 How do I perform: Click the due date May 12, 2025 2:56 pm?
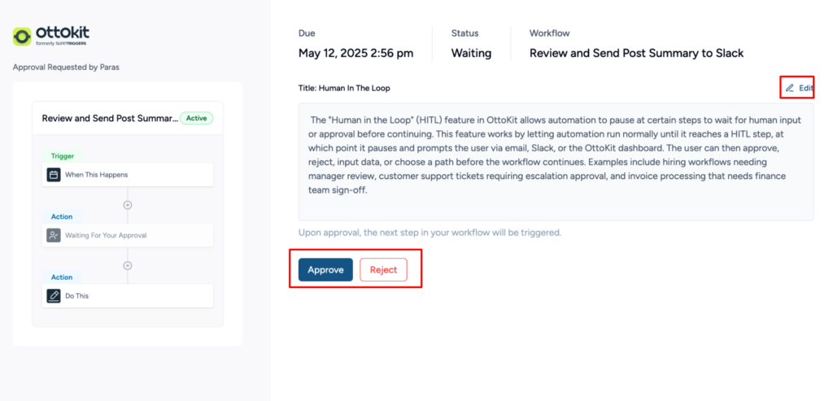[355, 54]
